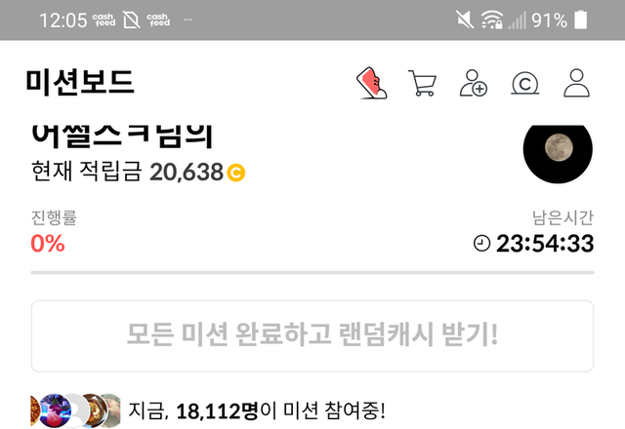Tap the invite friend person-plus icon
The height and width of the screenshot is (429, 625).
click(473, 83)
